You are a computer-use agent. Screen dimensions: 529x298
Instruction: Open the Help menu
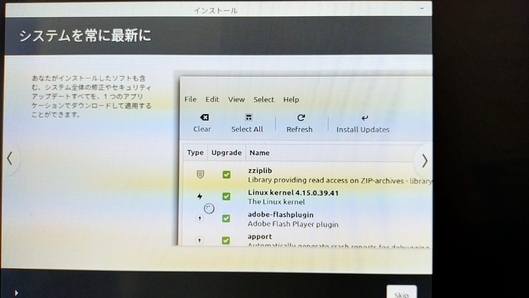(291, 99)
